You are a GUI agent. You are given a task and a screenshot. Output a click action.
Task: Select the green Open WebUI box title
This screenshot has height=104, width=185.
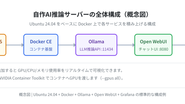(153, 42)
